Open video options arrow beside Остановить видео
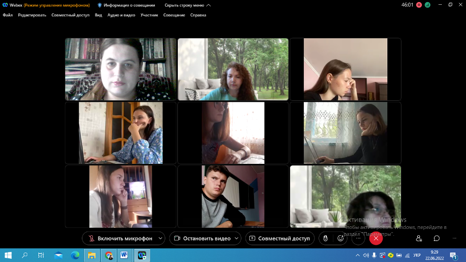The height and width of the screenshot is (262, 466). (237, 238)
